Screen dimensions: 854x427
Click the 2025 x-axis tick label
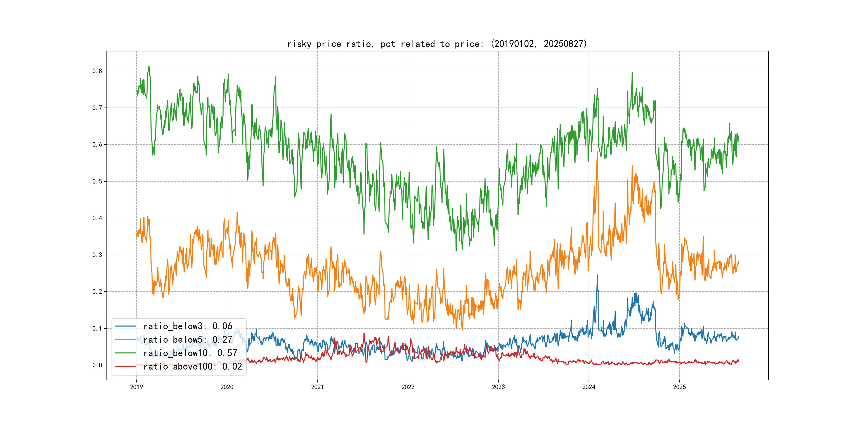679,387
